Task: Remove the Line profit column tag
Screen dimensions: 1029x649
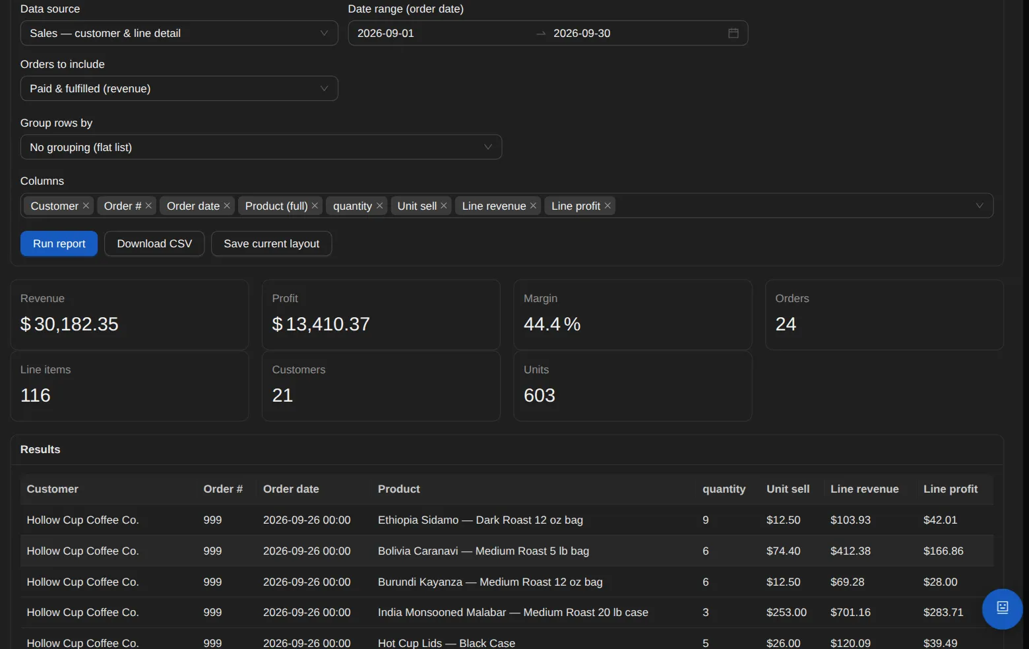Action: tap(608, 206)
